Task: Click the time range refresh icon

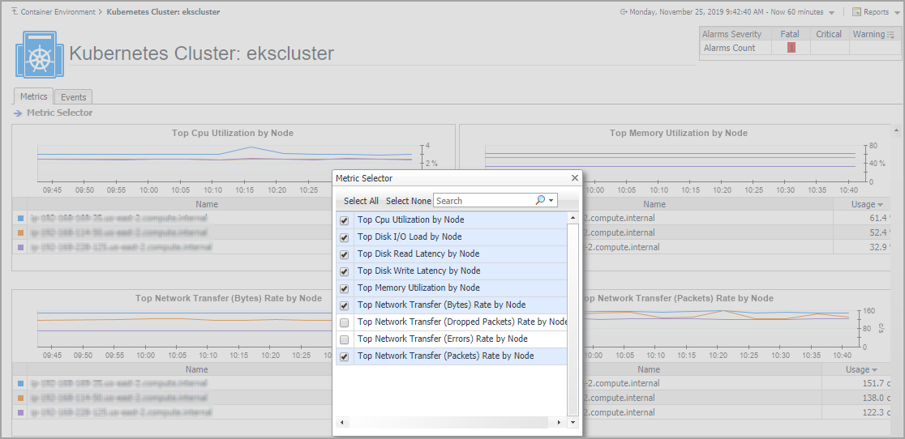Action: click(623, 12)
